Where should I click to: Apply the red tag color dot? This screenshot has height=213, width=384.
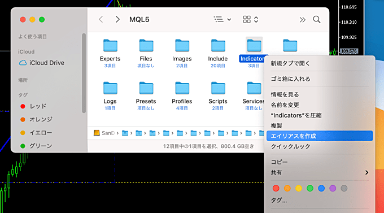pos(276,188)
